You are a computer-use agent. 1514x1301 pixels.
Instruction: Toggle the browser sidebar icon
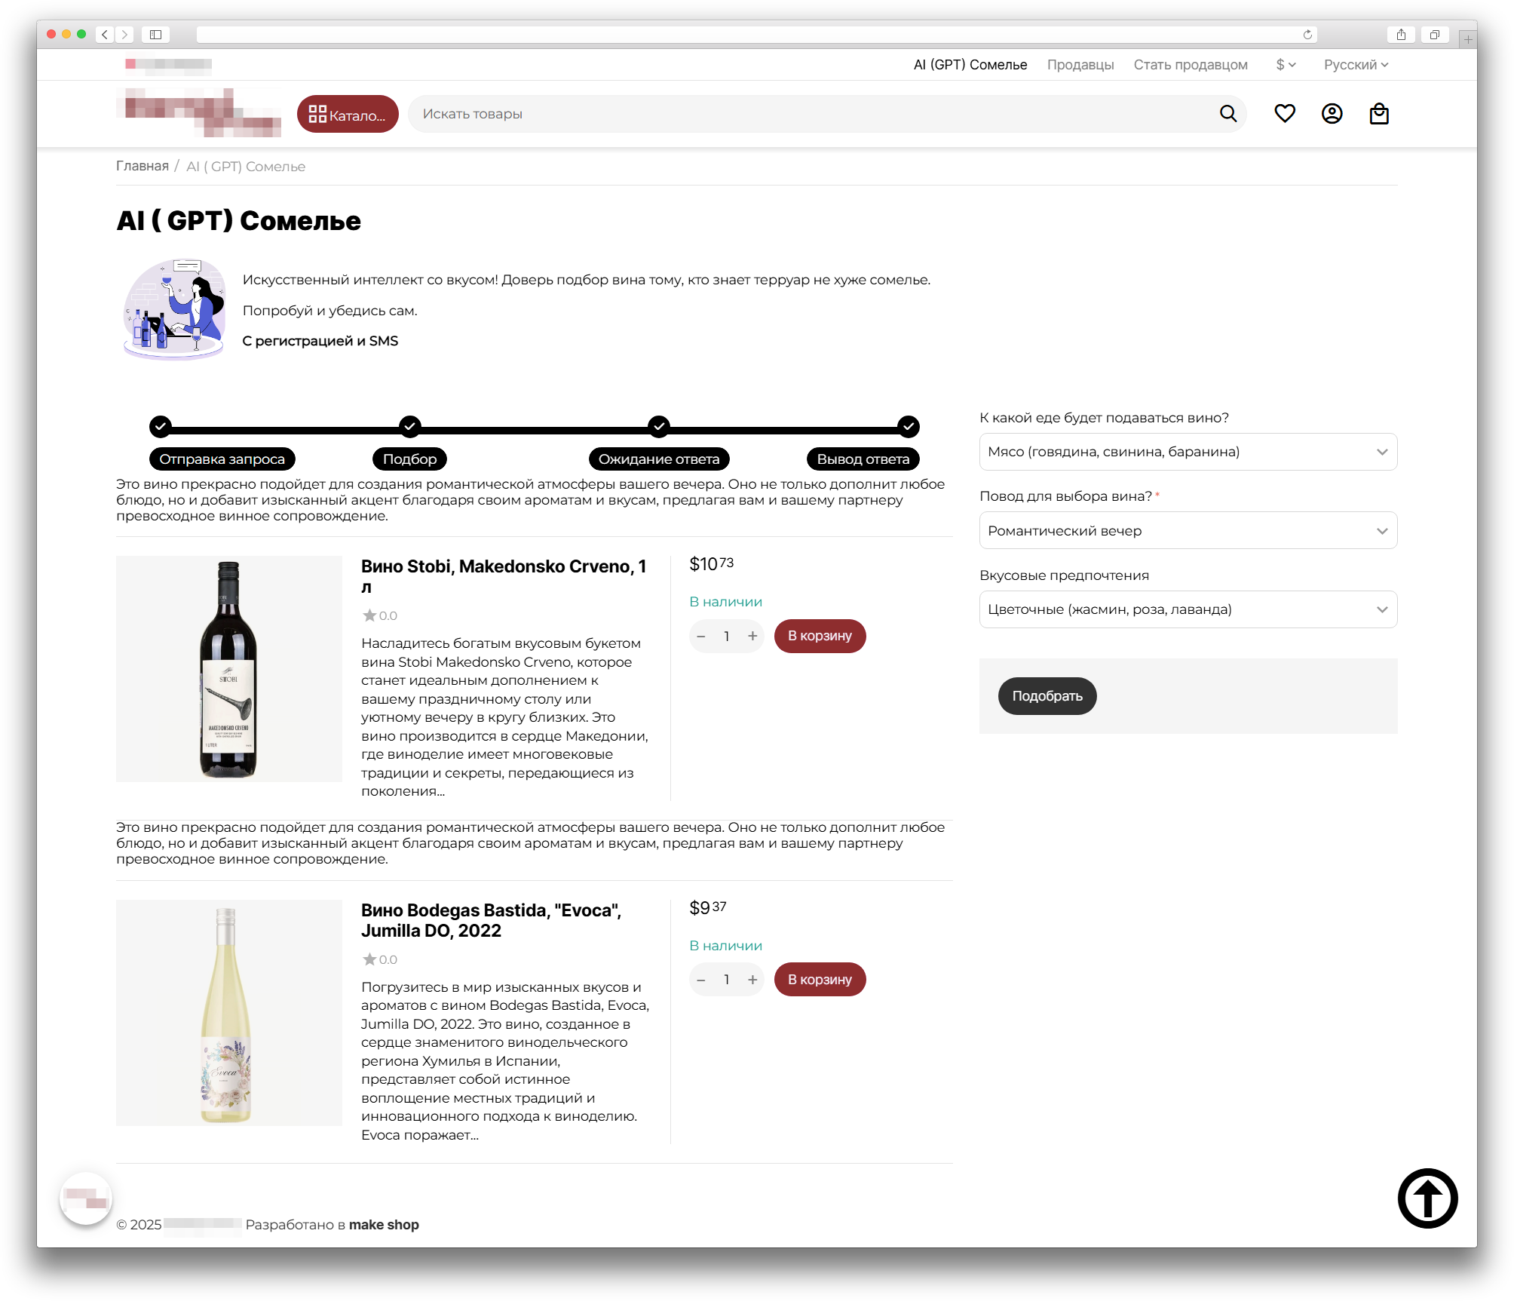(156, 35)
